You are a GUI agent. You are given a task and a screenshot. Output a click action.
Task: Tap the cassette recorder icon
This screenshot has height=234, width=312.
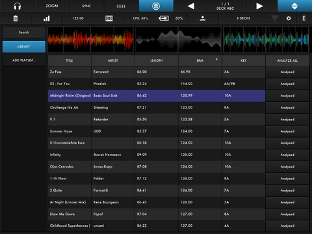(x=109, y=18)
